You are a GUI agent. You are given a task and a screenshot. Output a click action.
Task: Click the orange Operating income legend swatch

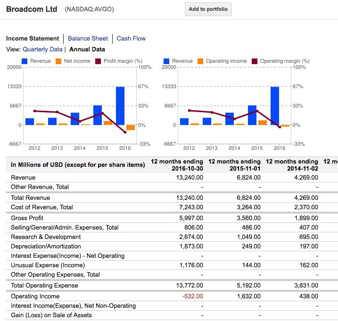(200, 61)
